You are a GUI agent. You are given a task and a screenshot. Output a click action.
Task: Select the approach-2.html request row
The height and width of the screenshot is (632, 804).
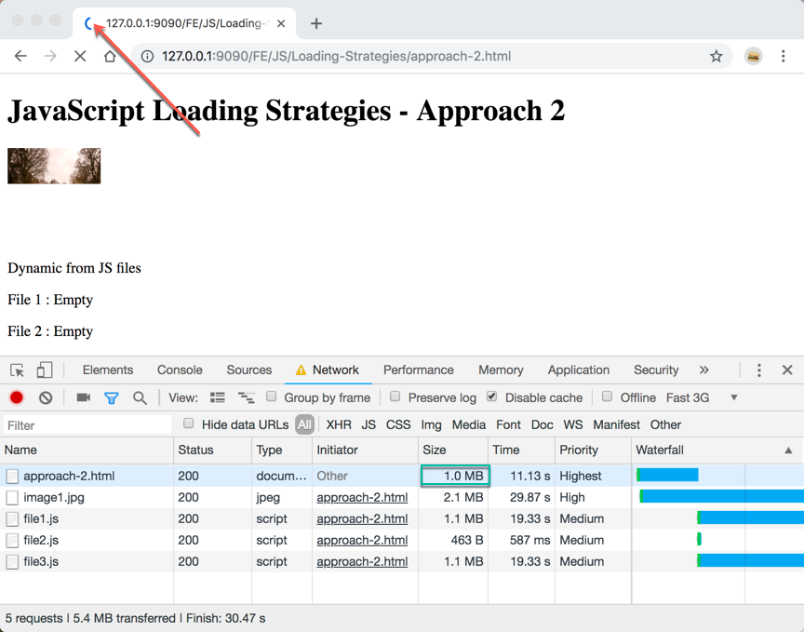(402, 476)
